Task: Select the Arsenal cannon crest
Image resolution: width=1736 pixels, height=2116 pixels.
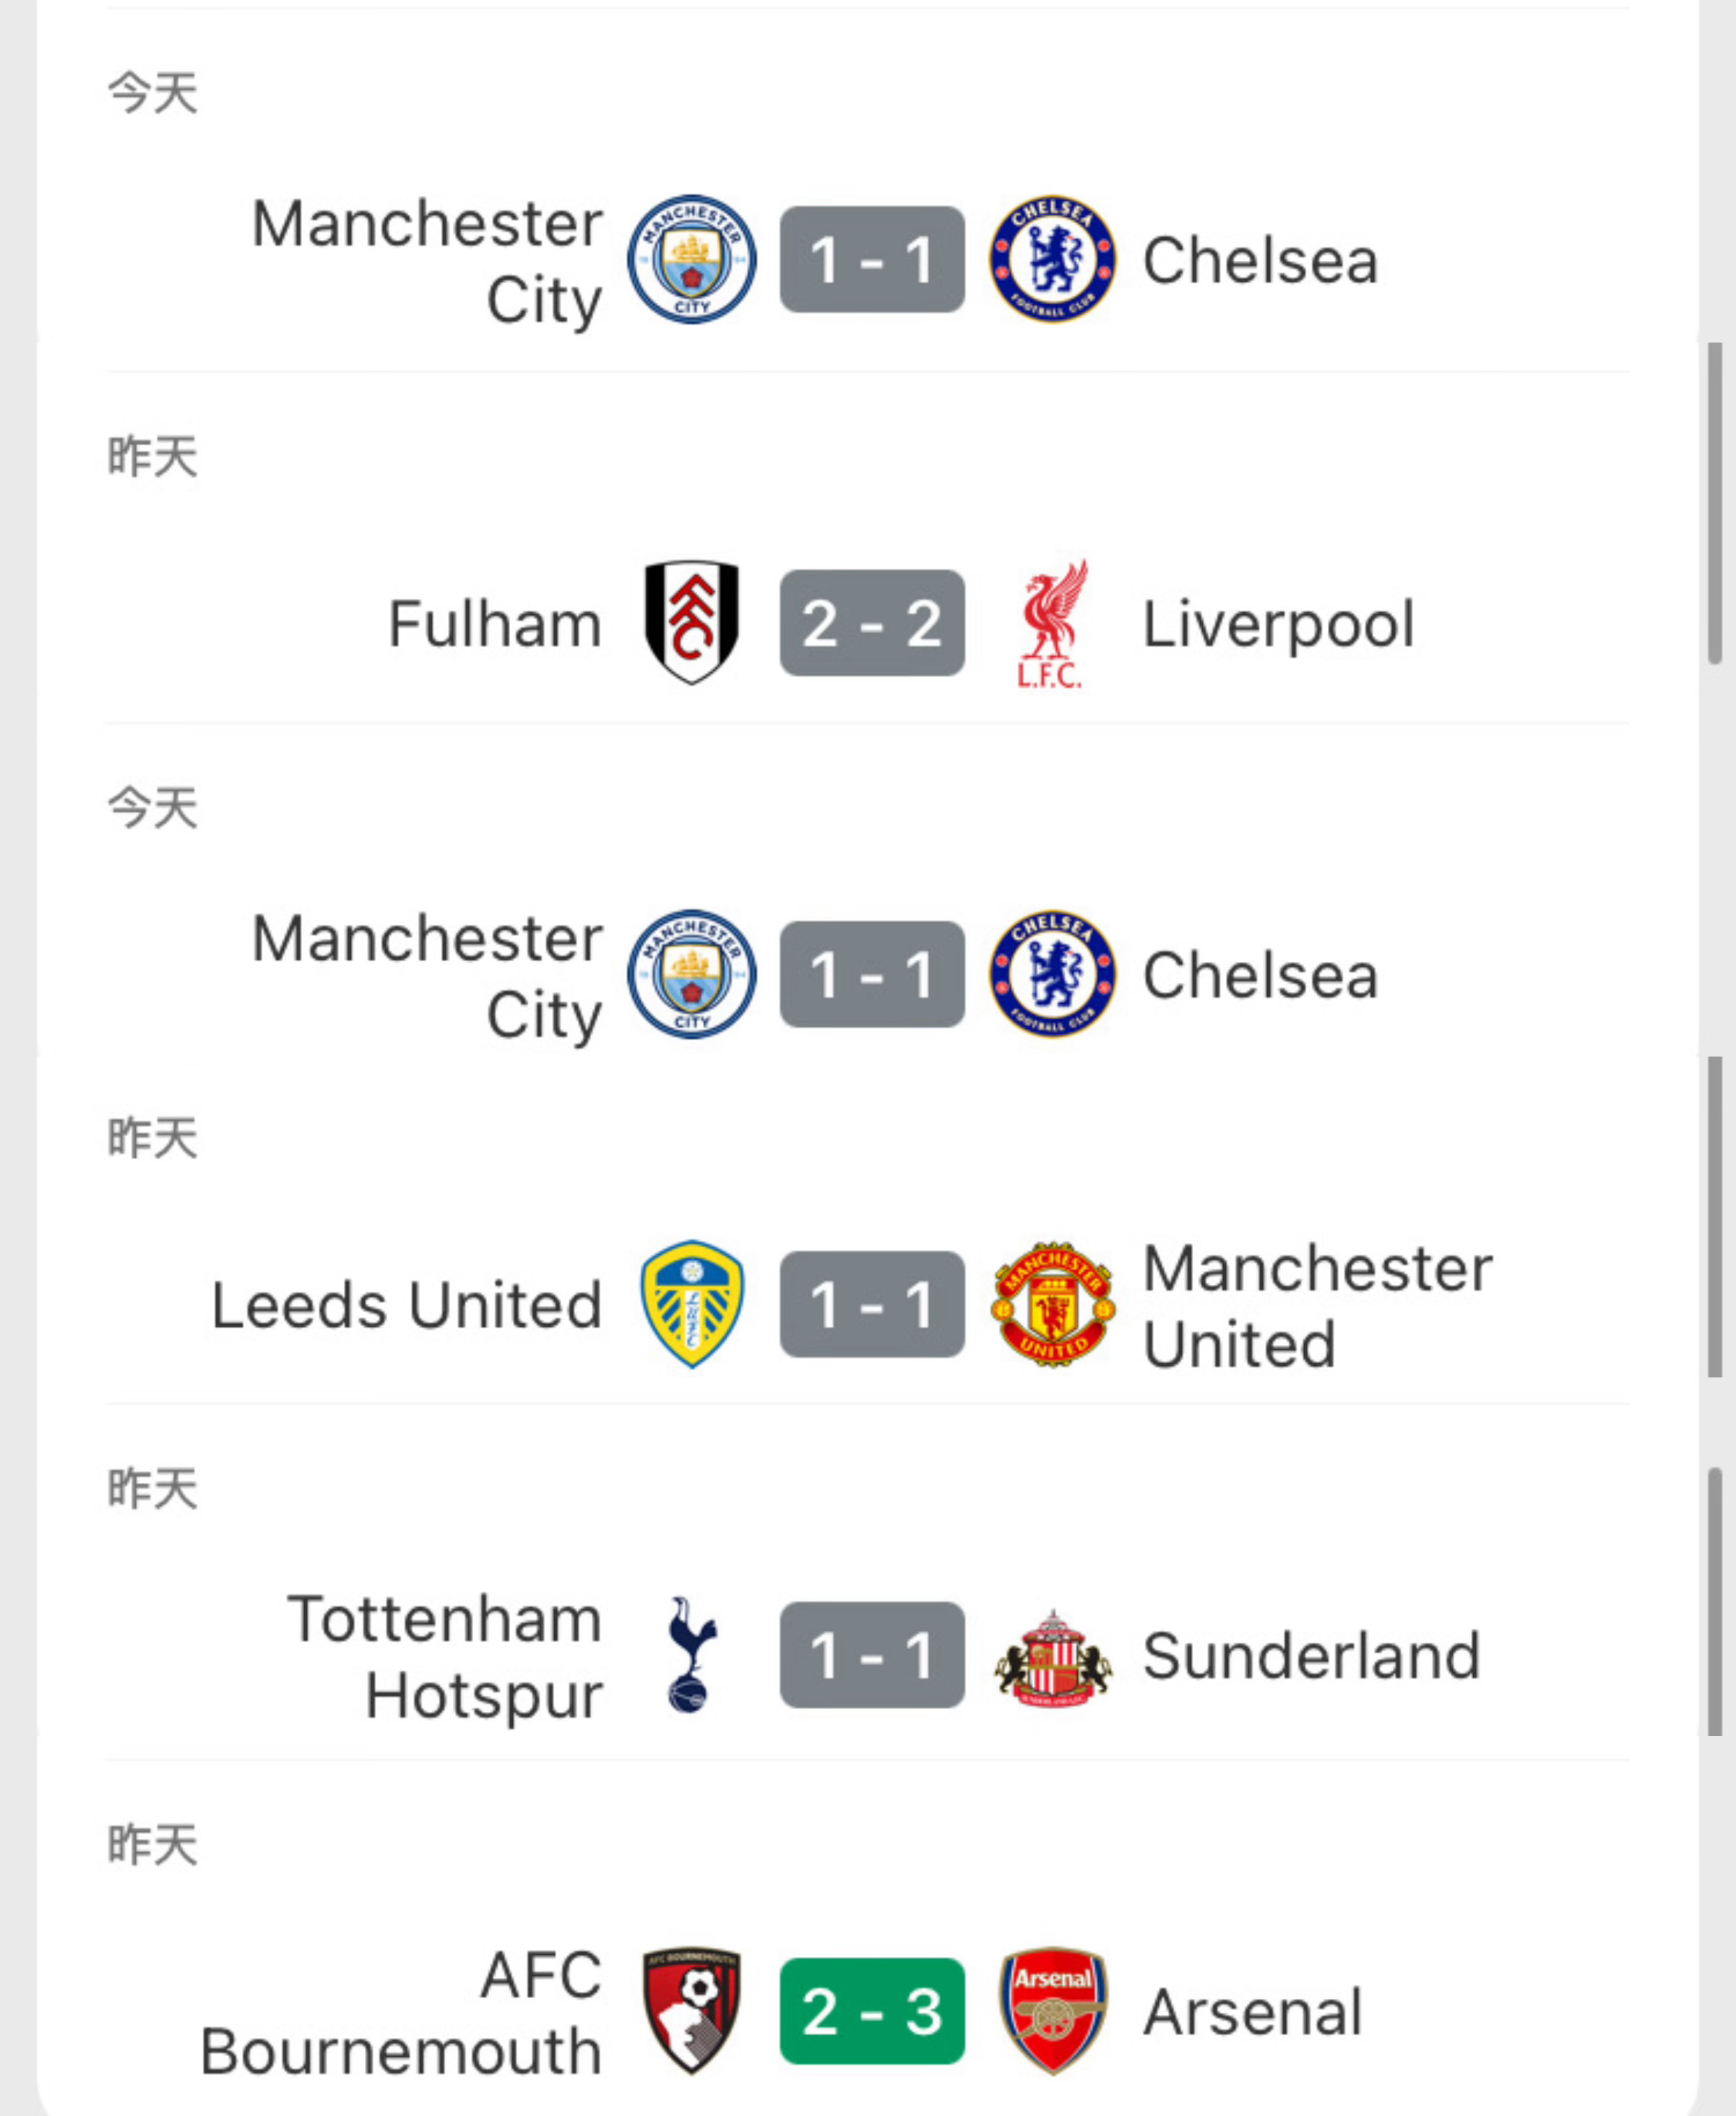Action: 1052,2010
